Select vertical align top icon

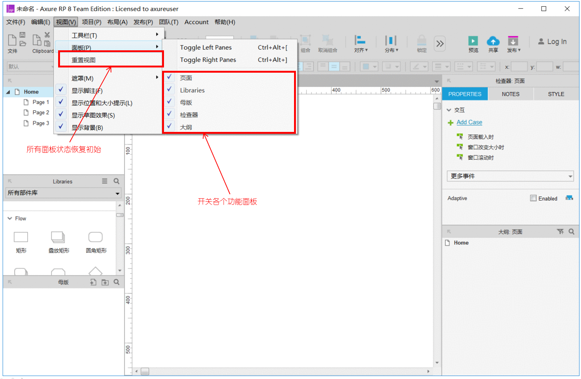323,67
